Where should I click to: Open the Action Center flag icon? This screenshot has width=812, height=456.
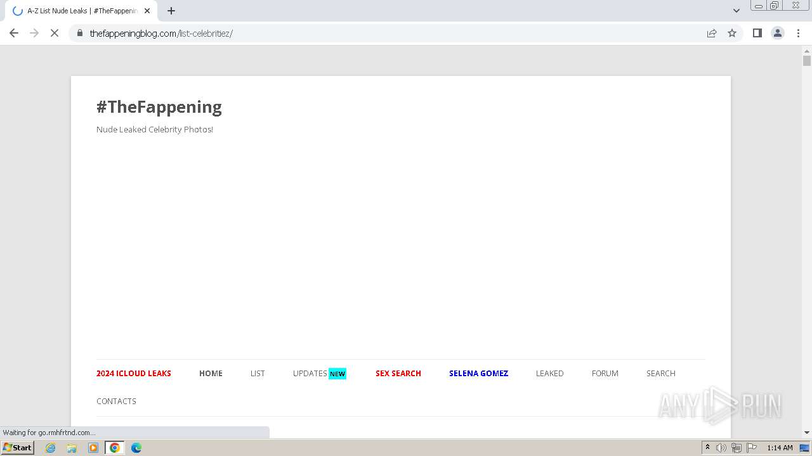click(752, 448)
